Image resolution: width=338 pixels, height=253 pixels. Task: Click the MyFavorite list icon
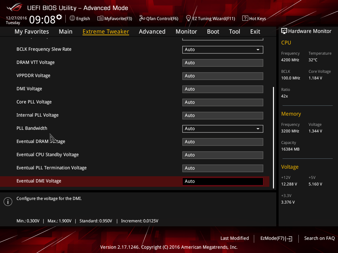100,18
